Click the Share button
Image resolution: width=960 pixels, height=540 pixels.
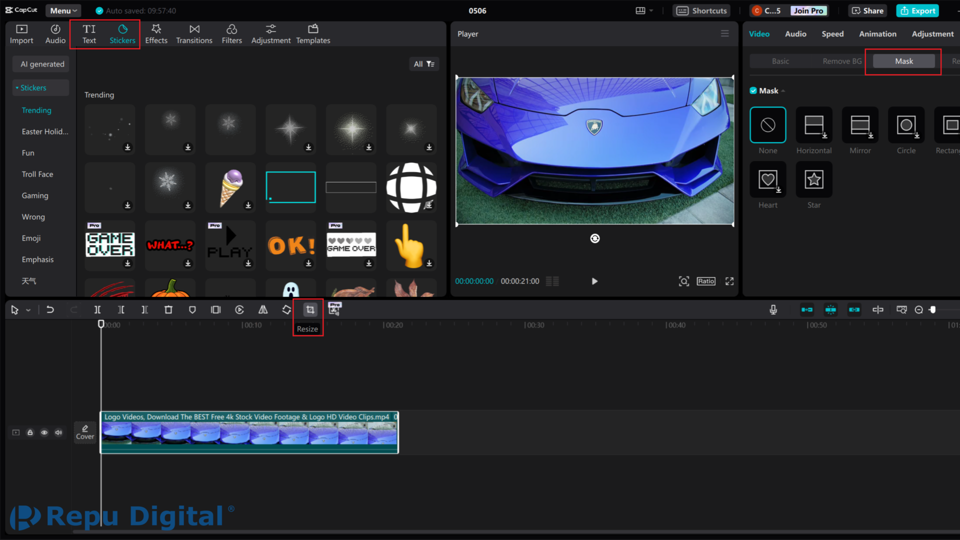click(x=868, y=10)
